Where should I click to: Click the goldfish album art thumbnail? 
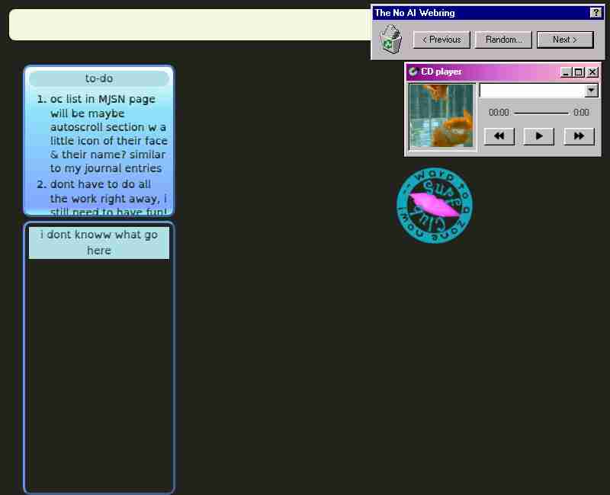click(441, 116)
